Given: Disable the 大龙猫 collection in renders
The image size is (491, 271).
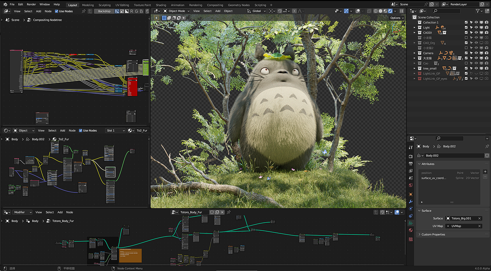Looking at the screenshot, I should click(486, 58).
